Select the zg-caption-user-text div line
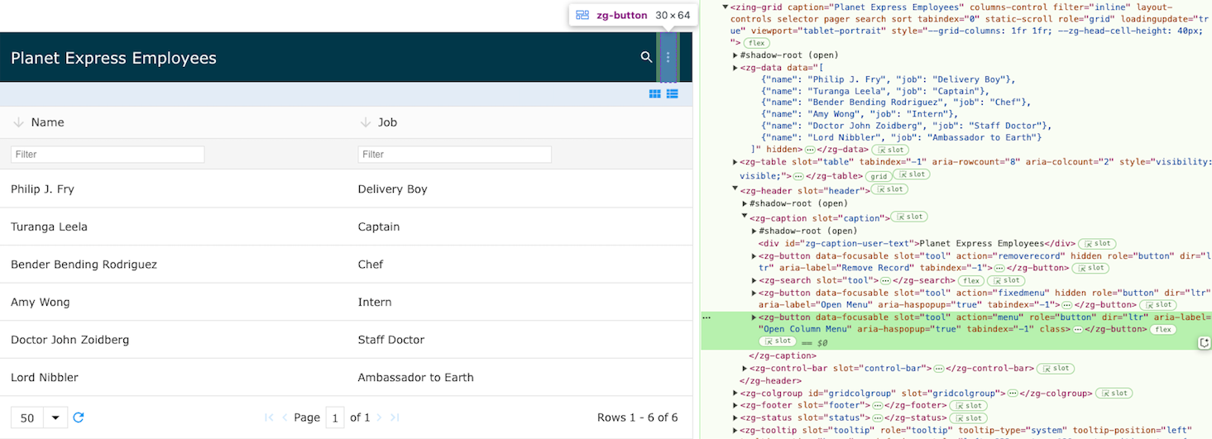Screen dimensions: 1212x439 (x=916, y=244)
